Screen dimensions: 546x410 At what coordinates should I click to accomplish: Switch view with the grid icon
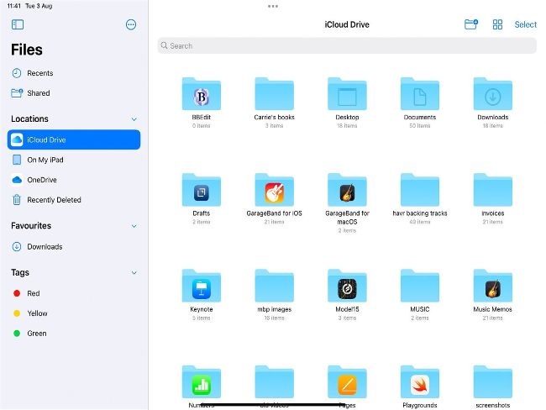[x=498, y=24]
